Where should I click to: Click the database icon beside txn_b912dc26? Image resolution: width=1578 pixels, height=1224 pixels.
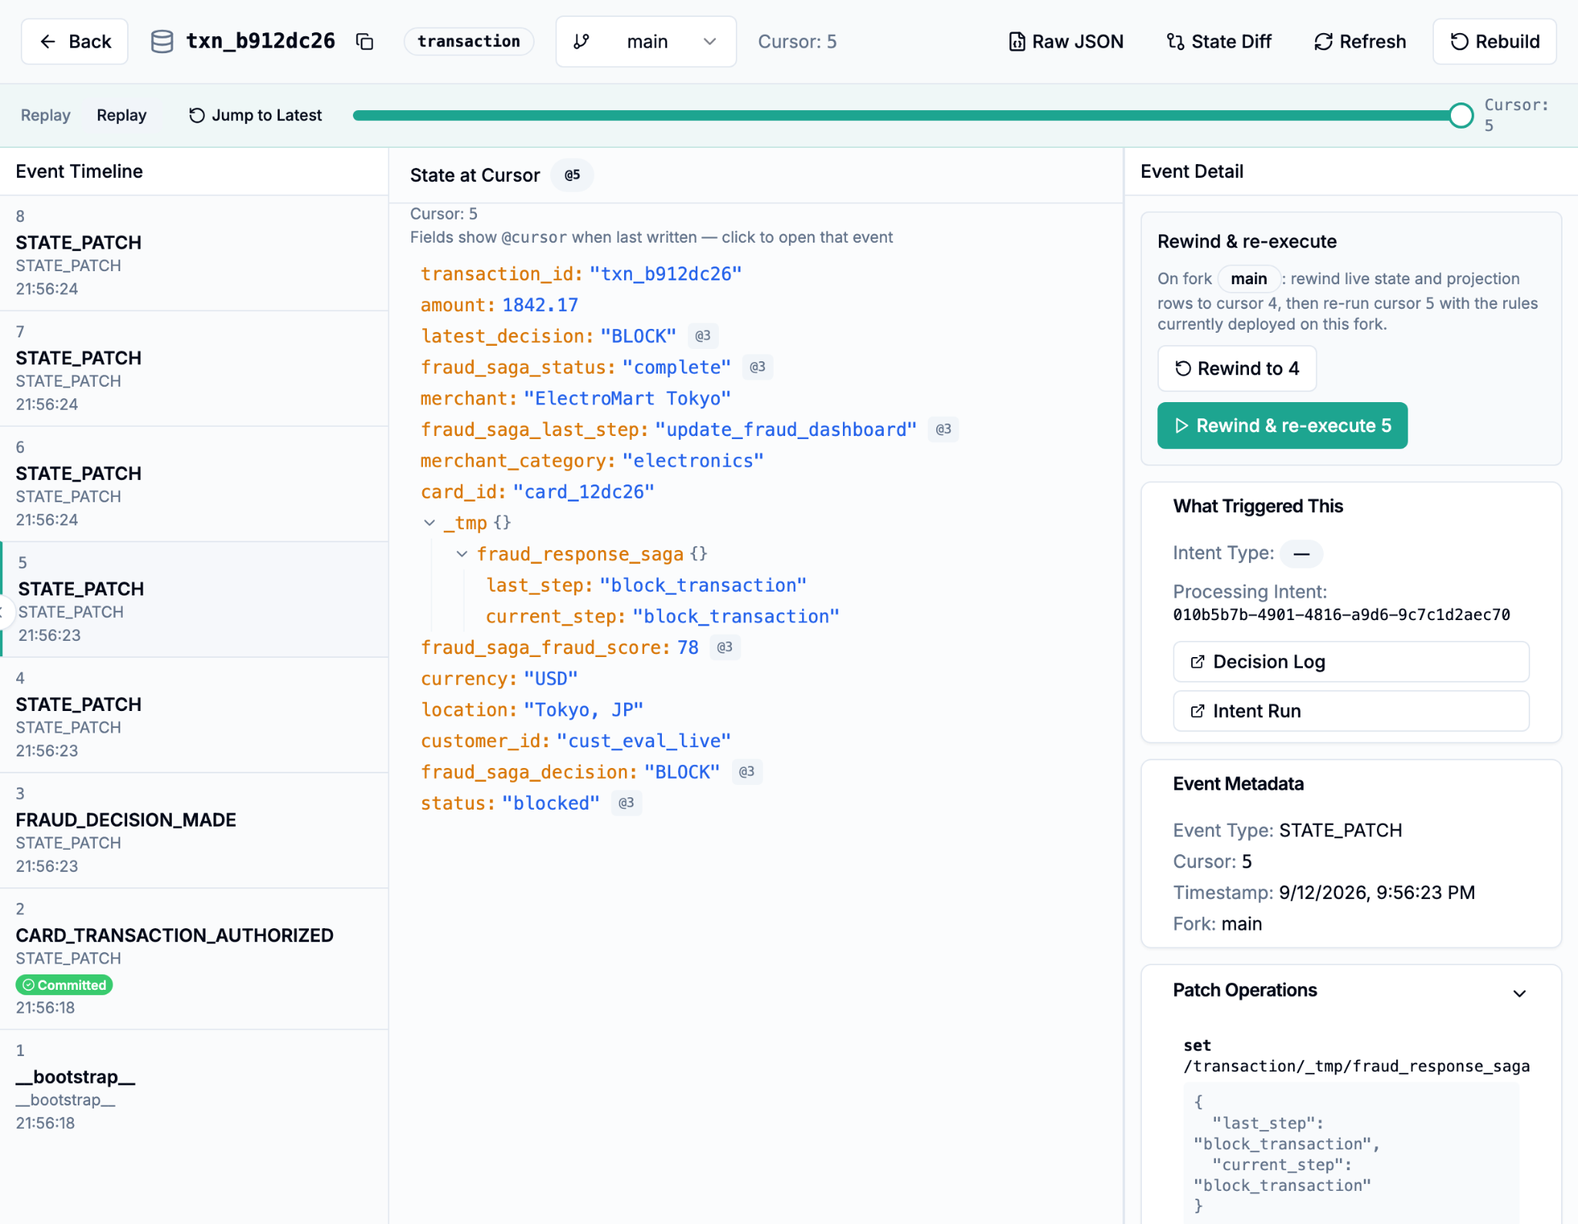pos(162,42)
